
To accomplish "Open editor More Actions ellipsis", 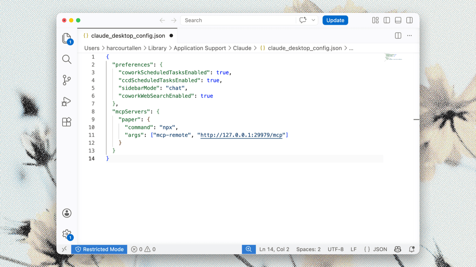I will [410, 36].
